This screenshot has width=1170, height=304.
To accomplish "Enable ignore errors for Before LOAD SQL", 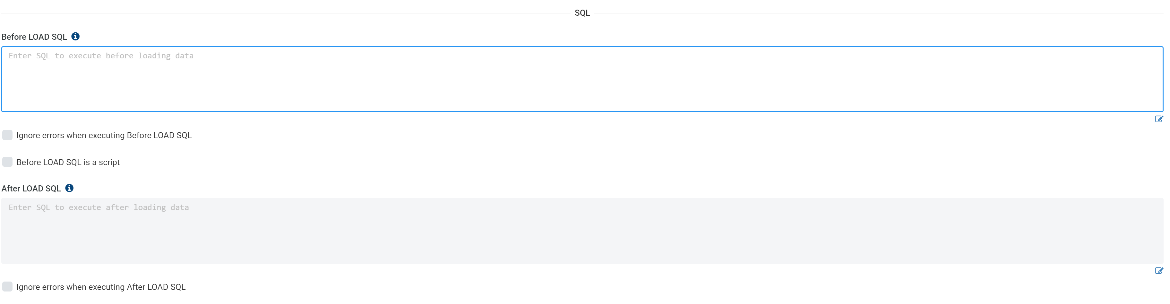I will coord(7,135).
